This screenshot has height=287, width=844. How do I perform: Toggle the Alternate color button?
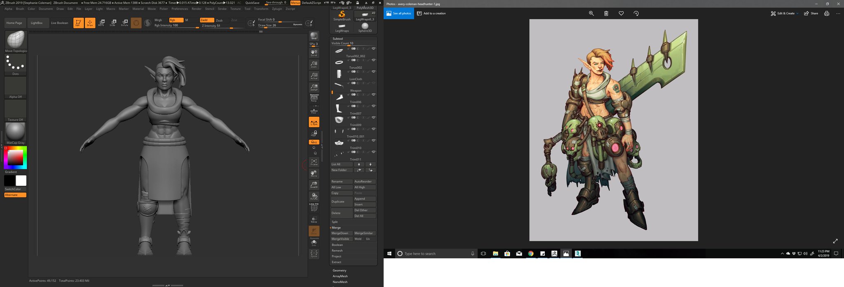(15, 195)
